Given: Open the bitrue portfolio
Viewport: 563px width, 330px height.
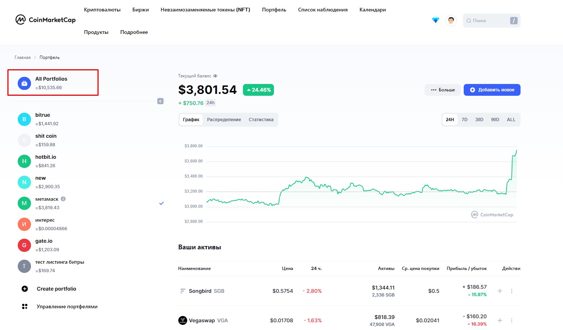Looking at the screenshot, I should 90,119.
